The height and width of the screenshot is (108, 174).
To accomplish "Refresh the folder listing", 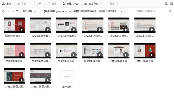I will tap(17, 11).
